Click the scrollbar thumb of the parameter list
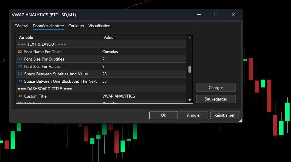This screenshot has width=291, height=162. [x=189, y=70]
